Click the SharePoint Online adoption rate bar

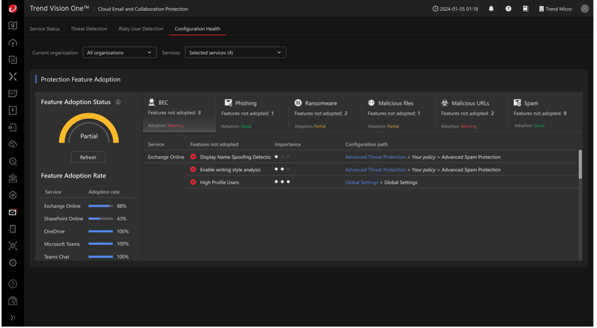click(x=101, y=219)
